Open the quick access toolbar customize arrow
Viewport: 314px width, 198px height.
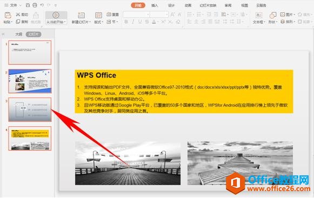pyautogui.click(x=56, y=5)
